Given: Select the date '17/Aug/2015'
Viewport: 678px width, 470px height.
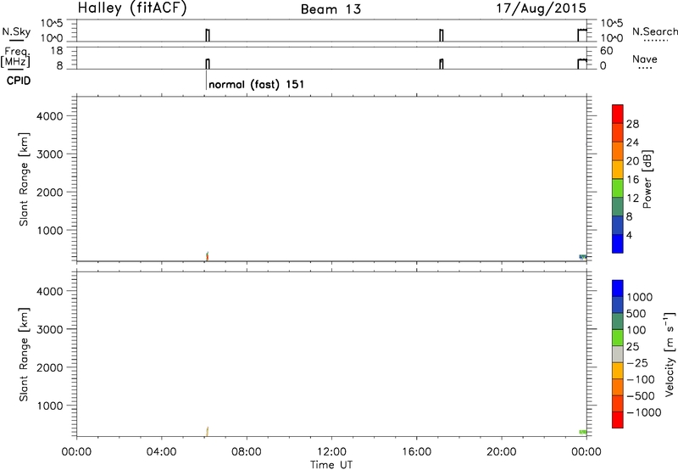Looking at the screenshot, I should pyautogui.click(x=541, y=8).
